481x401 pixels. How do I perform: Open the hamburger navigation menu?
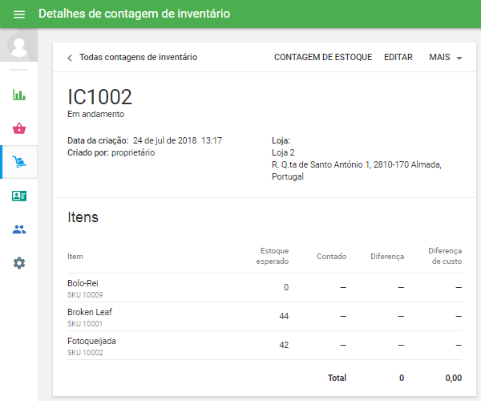(19, 14)
